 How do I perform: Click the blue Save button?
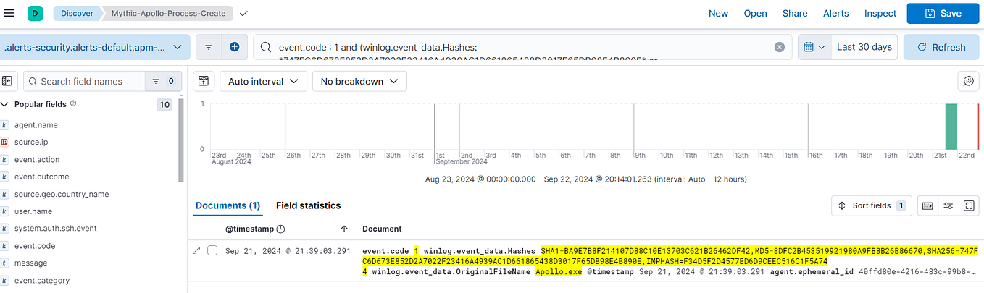pyautogui.click(x=942, y=13)
